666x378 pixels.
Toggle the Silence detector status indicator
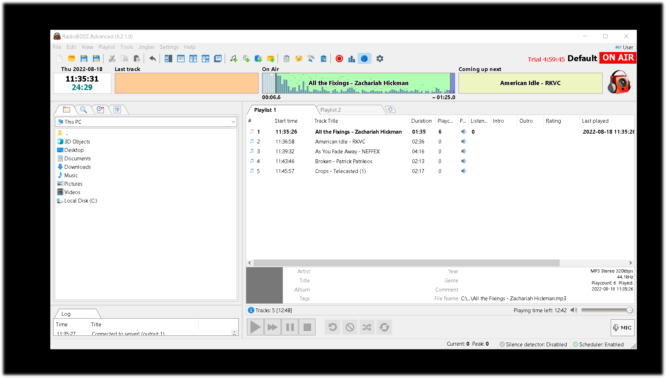533,345
